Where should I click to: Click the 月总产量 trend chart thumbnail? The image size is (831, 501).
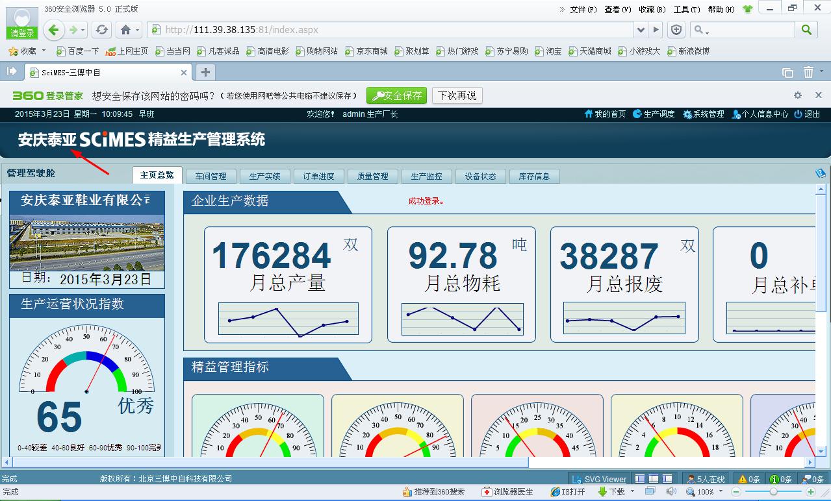[288, 319]
